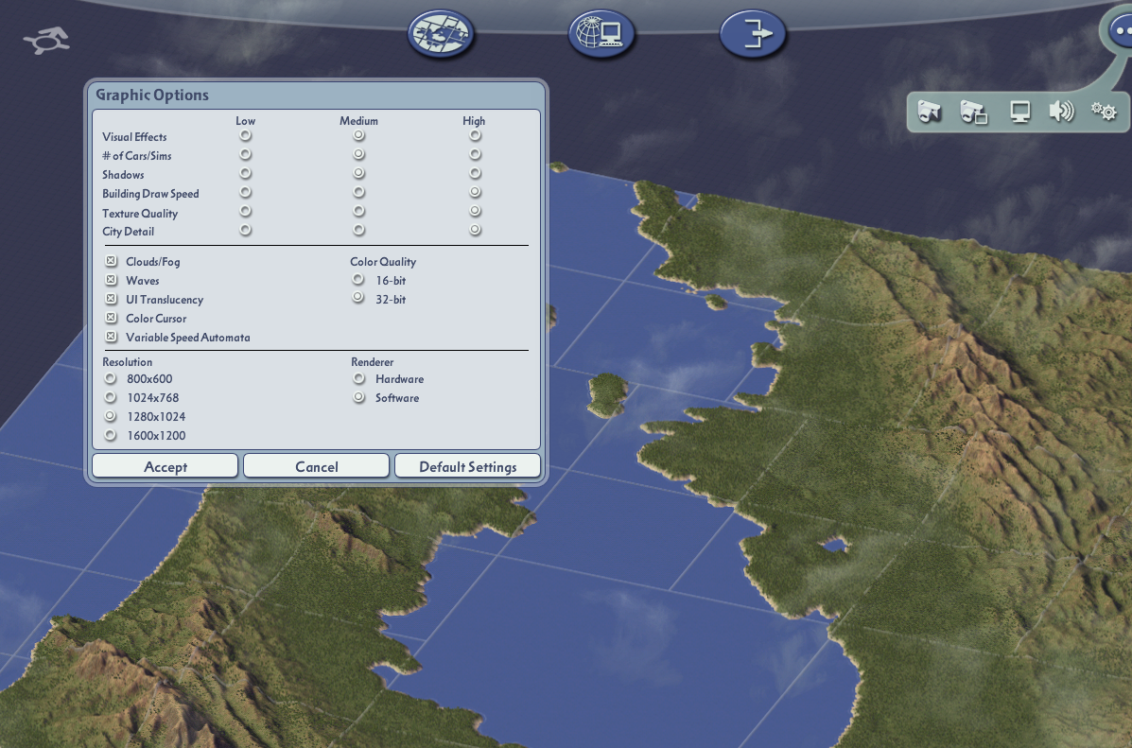Set Visual Effects to High
The image size is (1132, 748).
point(475,135)
